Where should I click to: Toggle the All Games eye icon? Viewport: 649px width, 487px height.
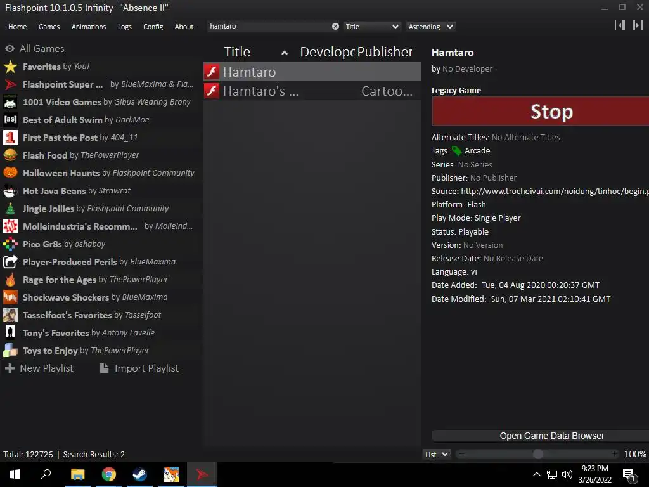point(10,49)
